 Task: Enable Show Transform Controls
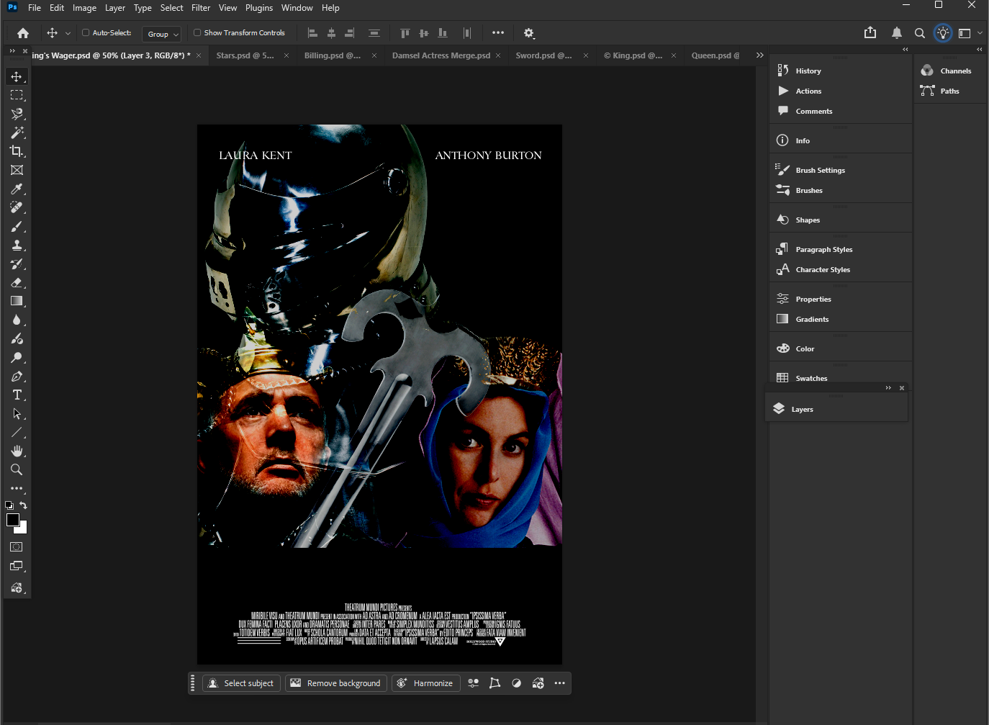point(196,32)
